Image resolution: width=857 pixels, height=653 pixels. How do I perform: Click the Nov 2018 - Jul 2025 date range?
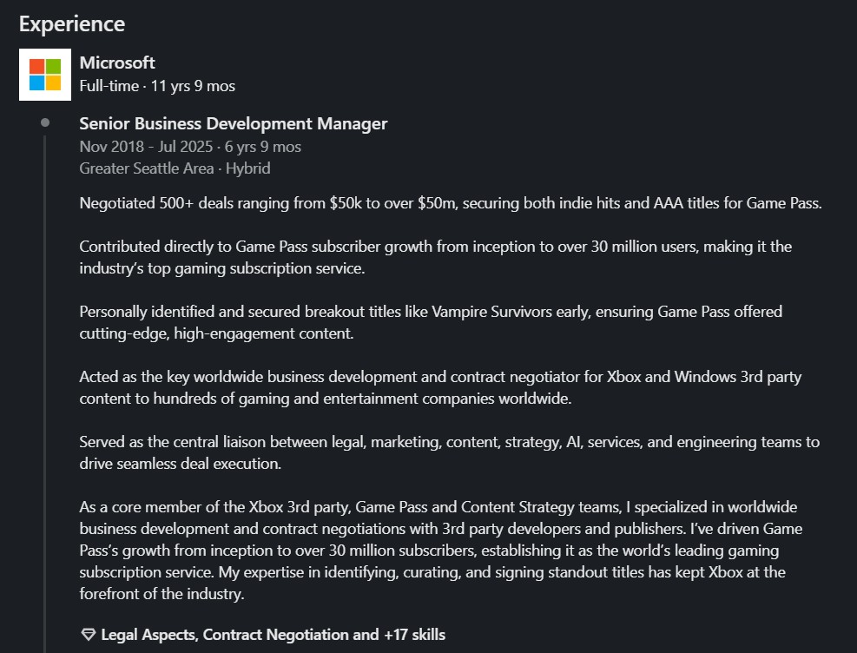coord(146,147)
